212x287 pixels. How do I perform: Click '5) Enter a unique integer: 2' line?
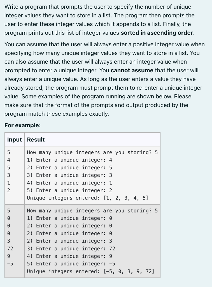pos(69,190)
